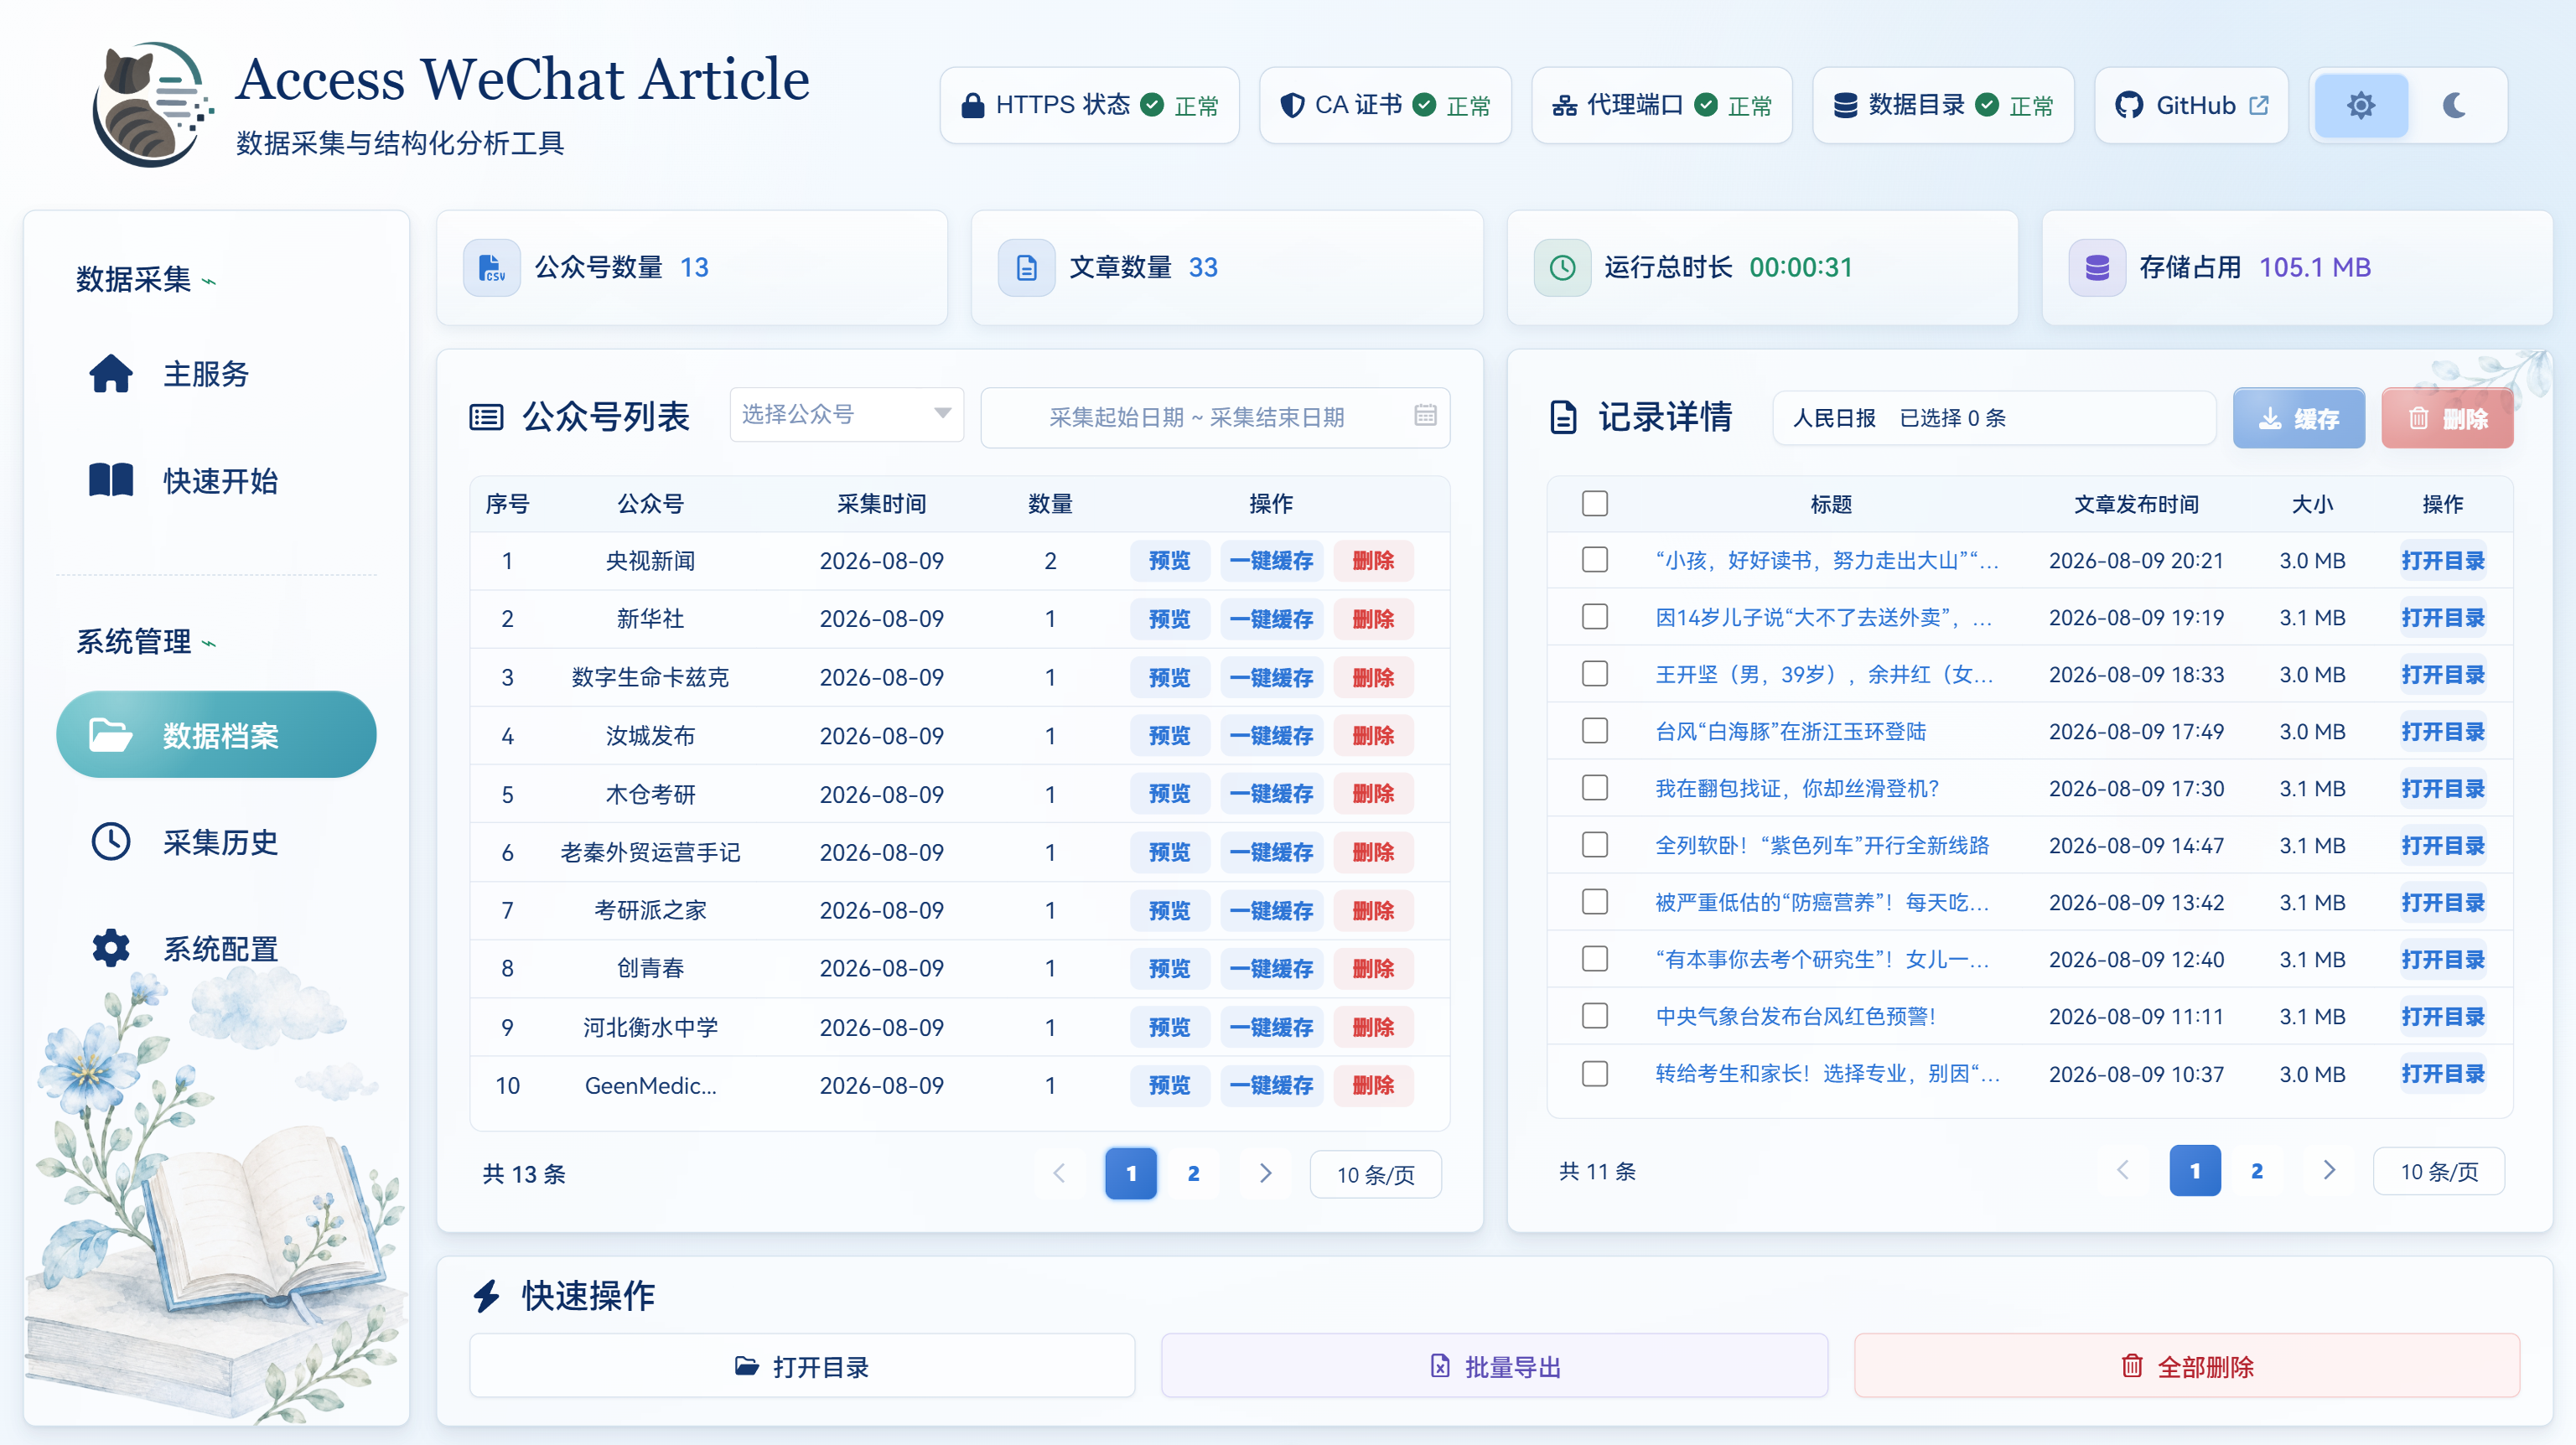Go to previous page in 公众号列表
This screenshot has width=2576, height=1445.
(x=1059, y=1173)
